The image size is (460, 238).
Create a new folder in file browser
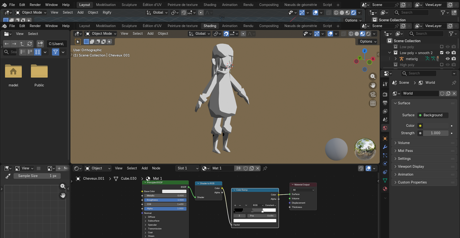pos(40,44)
